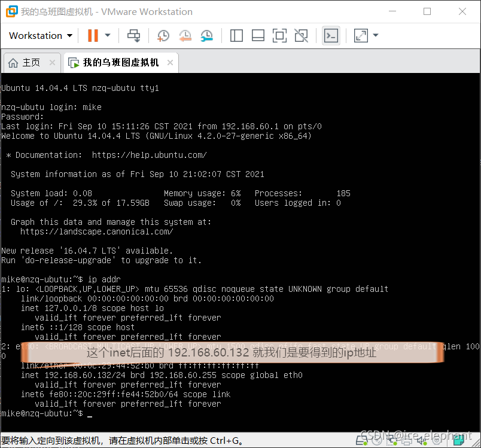Click the 'Users logged in: 0' text
Viewport: 481px width, 448px height.
pyautogui.click(x=297, y=203)
